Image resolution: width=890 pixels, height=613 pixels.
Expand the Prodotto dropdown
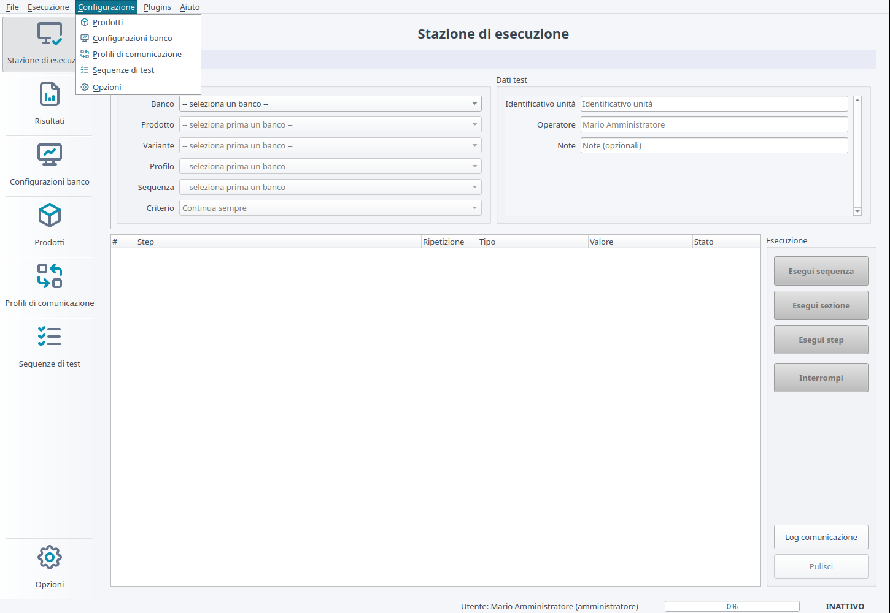coord(330,124)
